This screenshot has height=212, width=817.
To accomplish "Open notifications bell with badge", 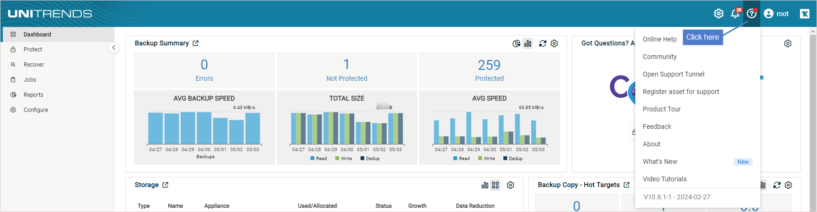I will click(736, 13).
